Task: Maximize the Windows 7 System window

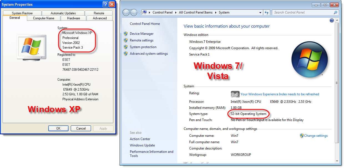Action: click(325, 5)
